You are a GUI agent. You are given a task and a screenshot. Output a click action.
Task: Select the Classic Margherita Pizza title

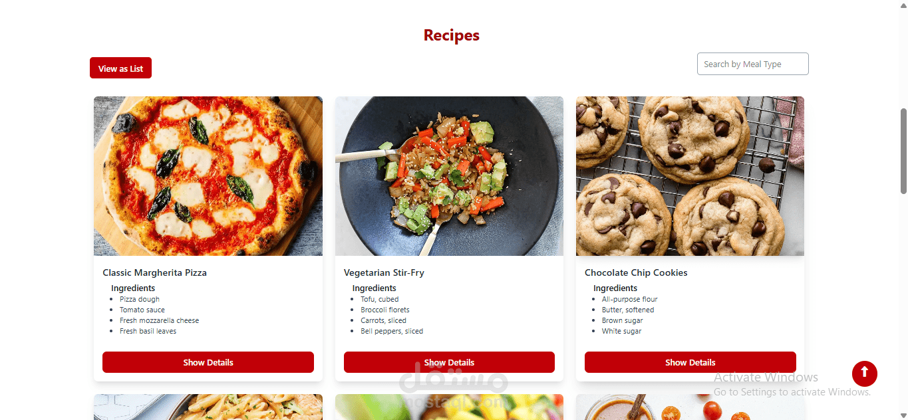(154, 272)
